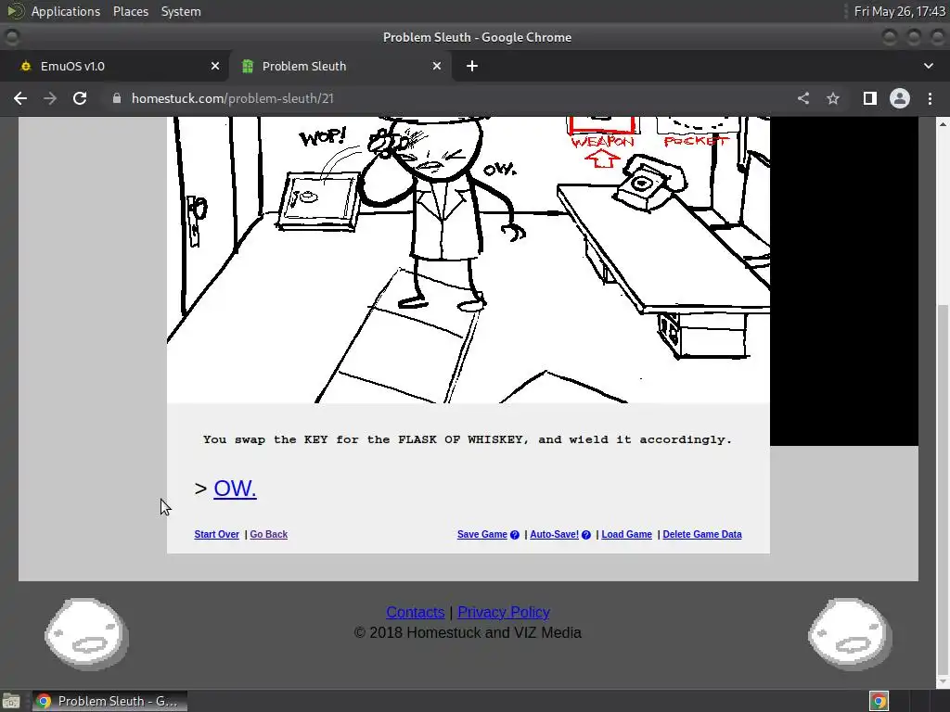Reload the Problem Sleuth page
The height and width of the screenshot is (712, 950).
[x=80, y=98]
